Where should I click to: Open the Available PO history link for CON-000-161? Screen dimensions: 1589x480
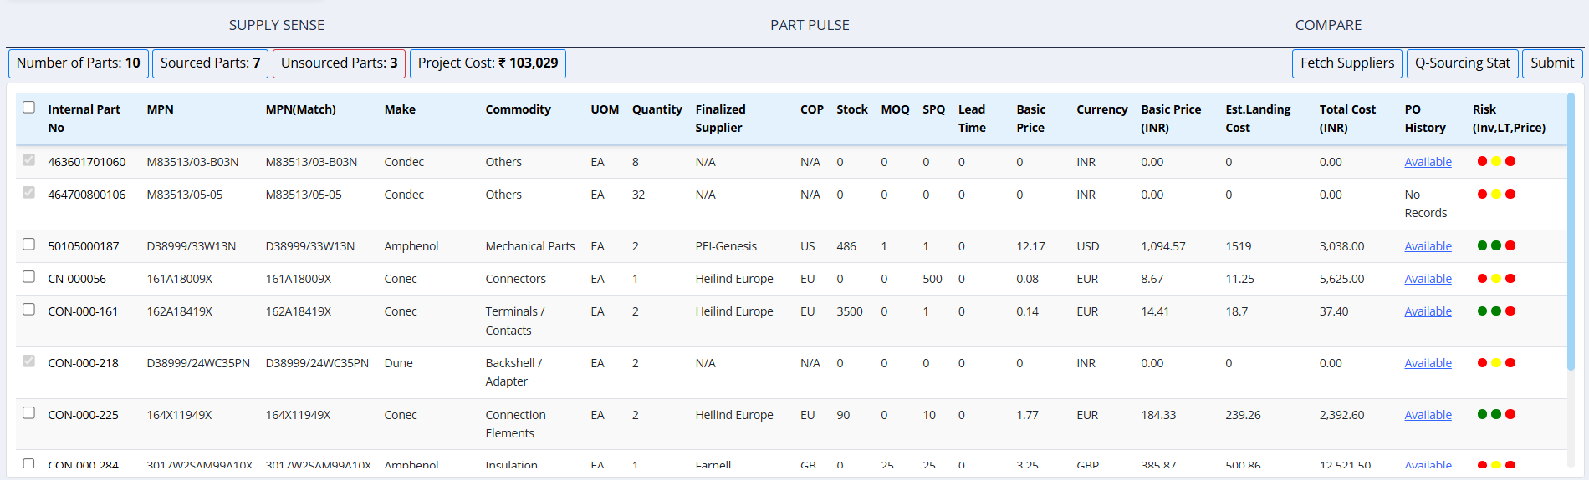[x=1428, y=311]
